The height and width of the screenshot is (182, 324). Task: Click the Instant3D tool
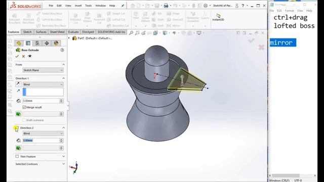tap(218, 17)
